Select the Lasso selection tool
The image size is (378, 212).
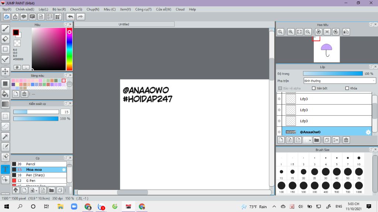tap(5, 127)
